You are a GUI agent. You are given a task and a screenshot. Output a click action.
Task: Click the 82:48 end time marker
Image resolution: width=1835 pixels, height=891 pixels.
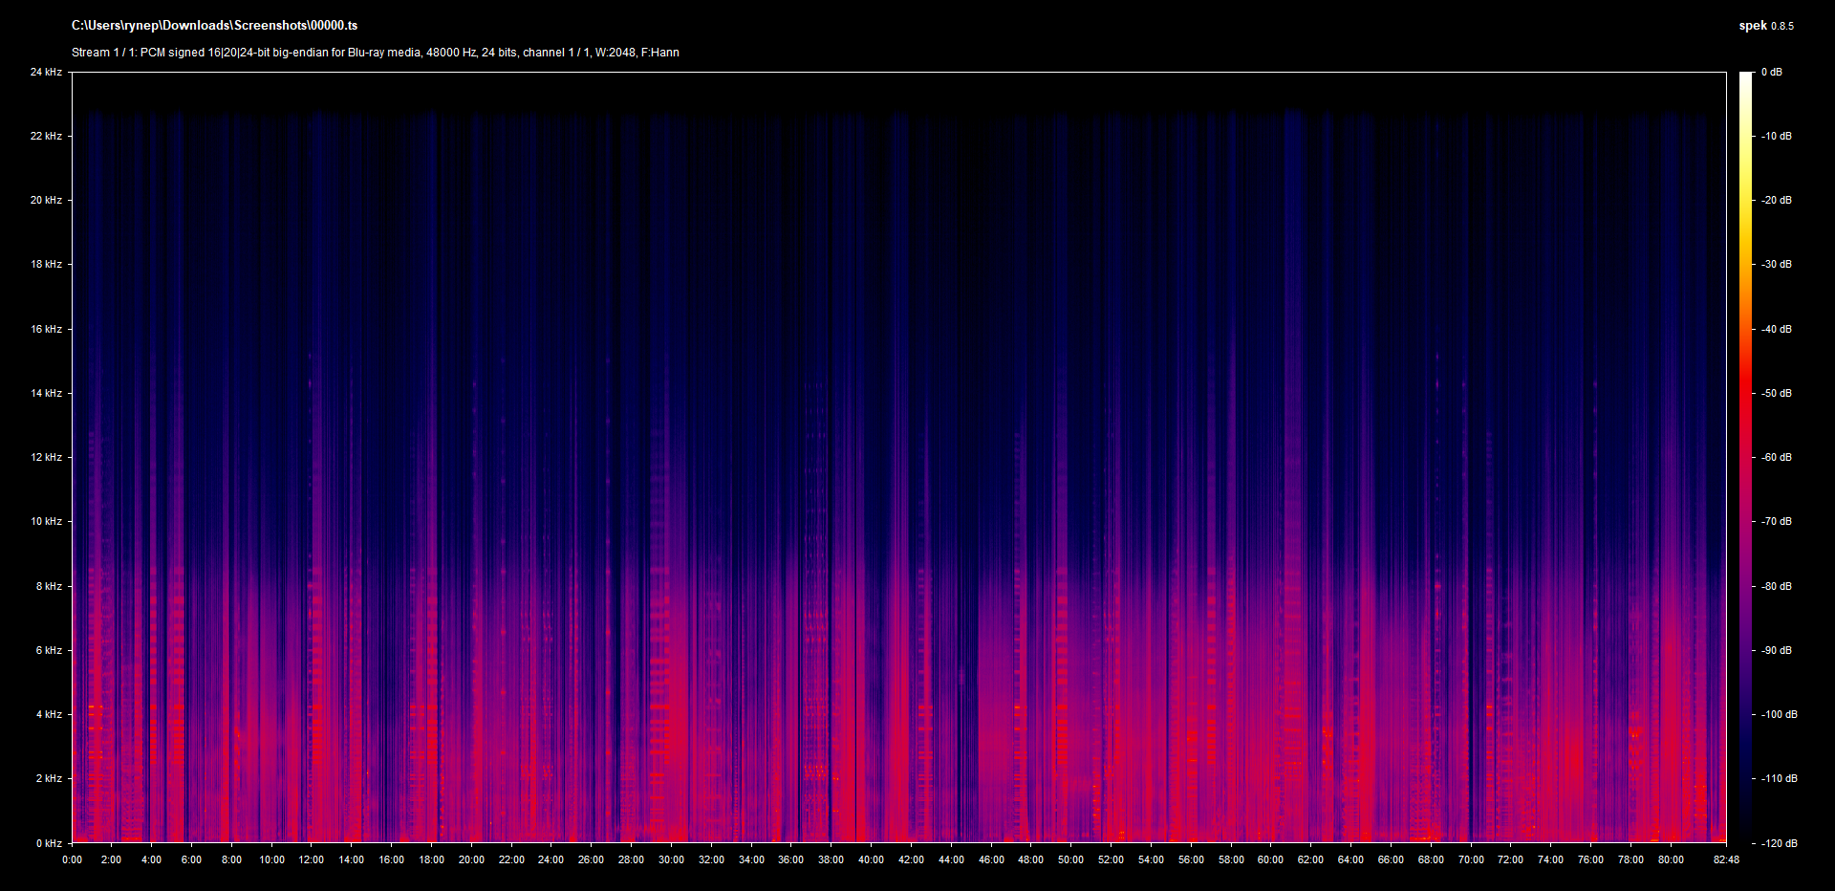1726,859
